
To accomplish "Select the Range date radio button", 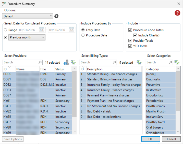I will pyautogui.click(x=5, y=30).
